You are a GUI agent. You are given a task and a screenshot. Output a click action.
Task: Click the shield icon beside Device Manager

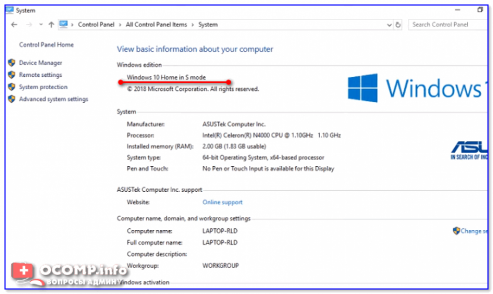12,63
